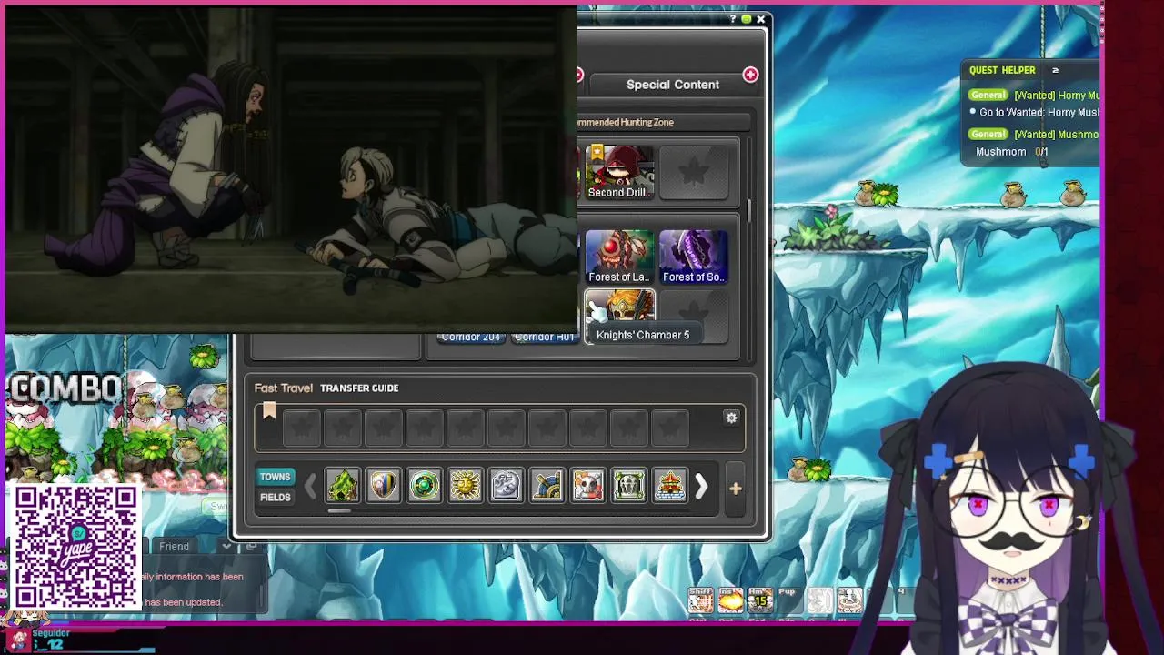Click the Go to Wanted quest objective text
Viewport: 1164px width, 655px height.
tap(1039, 113)
